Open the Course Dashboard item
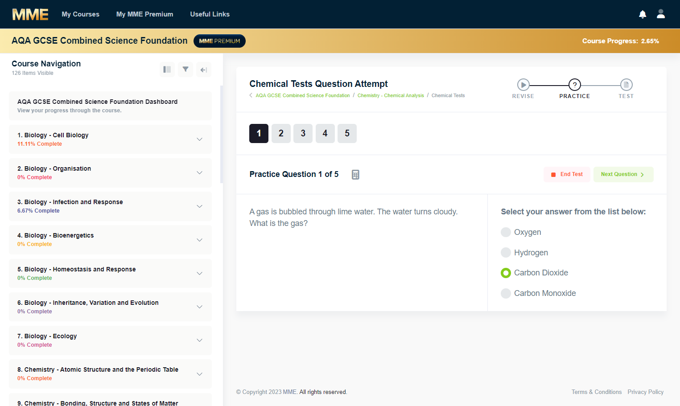Screen dimensions: 680x406 click(x=110, y=106)
